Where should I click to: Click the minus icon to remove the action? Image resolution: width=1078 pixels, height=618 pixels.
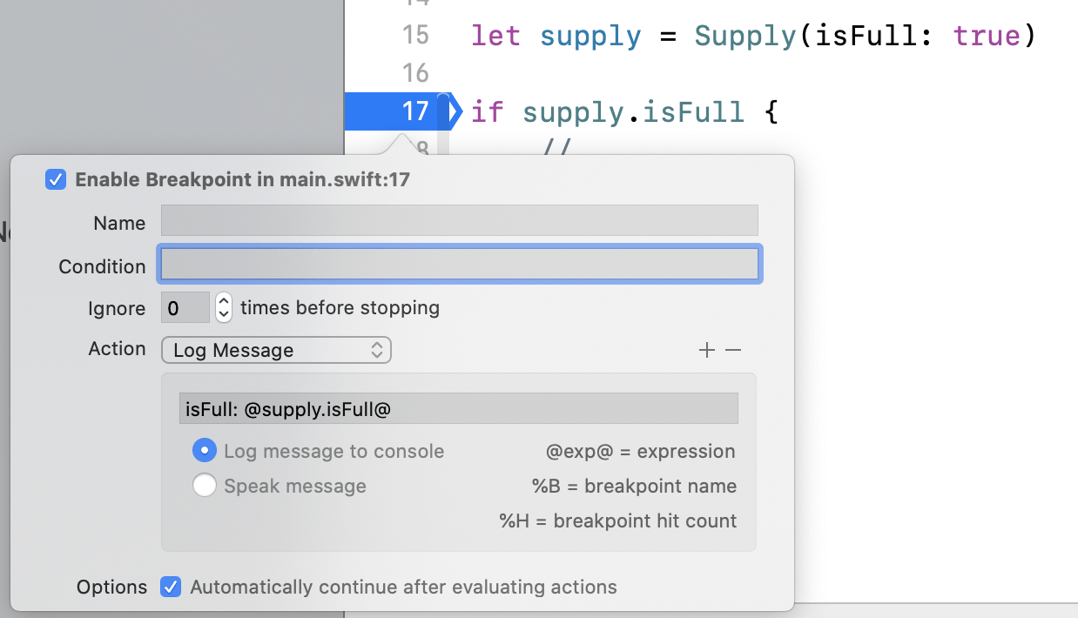[x=733, y=349]
